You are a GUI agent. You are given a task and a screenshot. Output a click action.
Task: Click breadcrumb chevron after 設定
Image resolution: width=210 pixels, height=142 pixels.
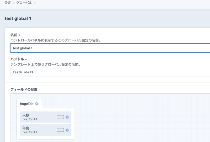tap(14, 3)
